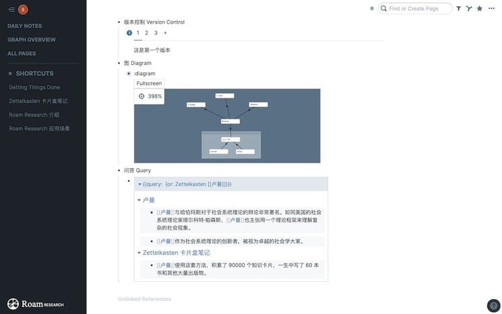The height and width of the screenshot is (314, 502).
Task: Click the search magnifier icon
Action: (383, 8)
